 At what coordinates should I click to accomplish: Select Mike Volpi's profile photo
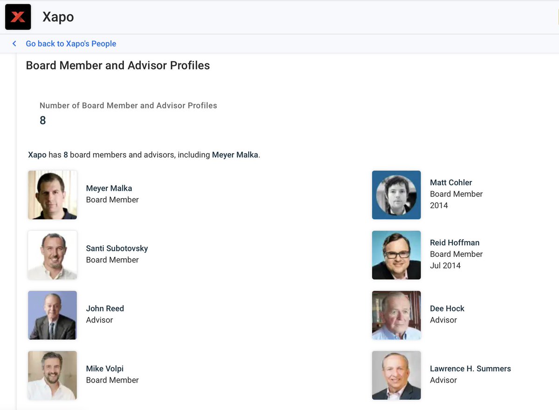pyautogui.click(x=52, y=375)
